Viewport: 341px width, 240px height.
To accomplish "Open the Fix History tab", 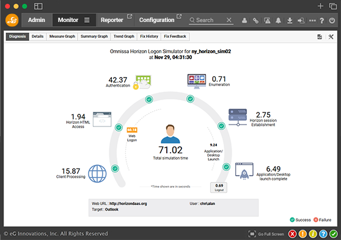I will [149, 37].
